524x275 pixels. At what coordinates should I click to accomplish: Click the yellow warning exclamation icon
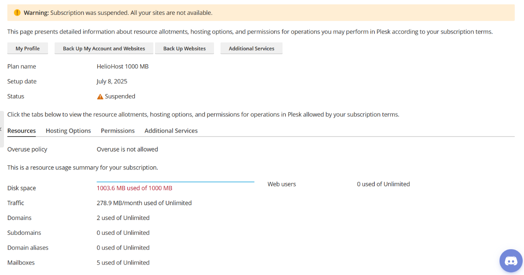tap(17, 13)
